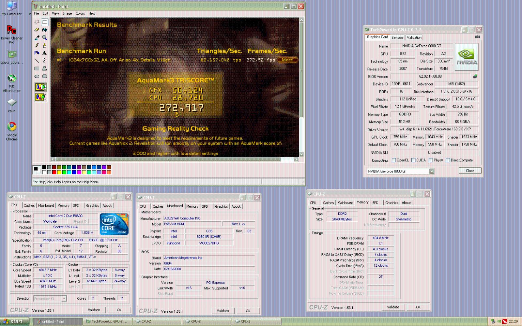The height and width of the screenshot is (326, 522).
Task: Pick the bright red color swatch
Action: click(x=54, y=172)
